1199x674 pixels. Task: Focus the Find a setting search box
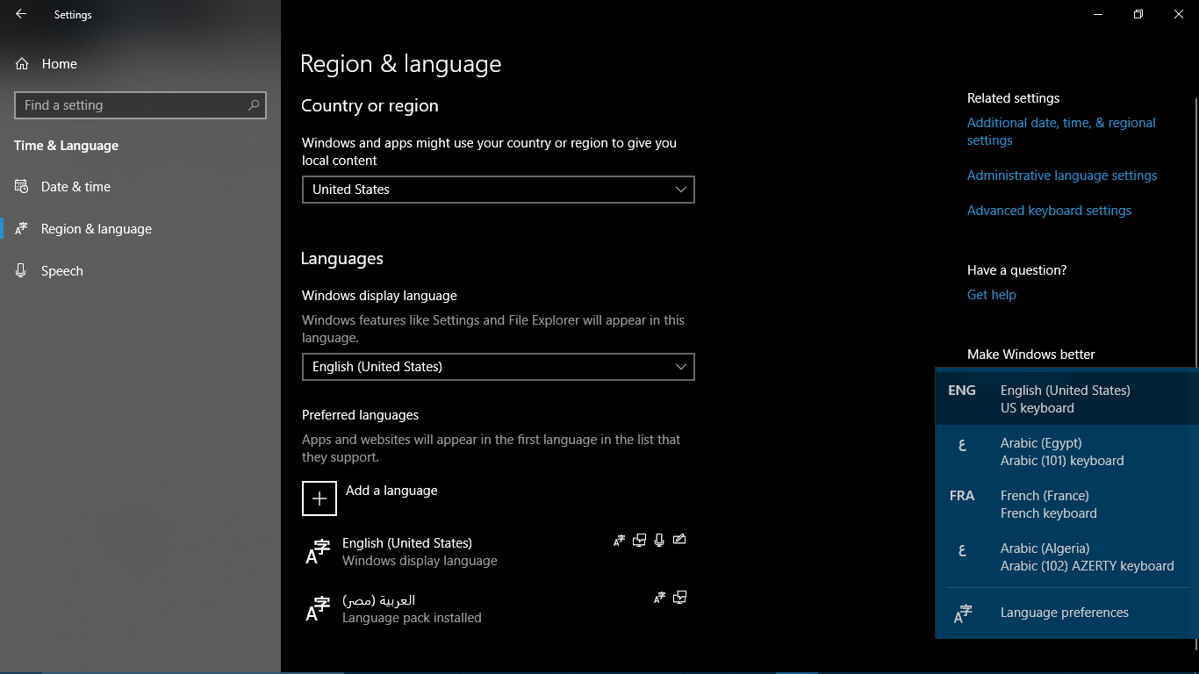[x=140, y=105]
